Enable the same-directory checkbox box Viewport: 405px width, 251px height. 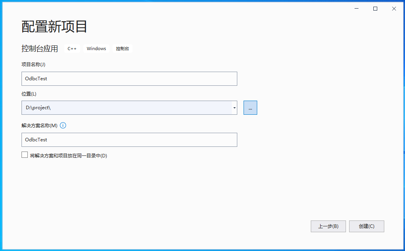point(25,155)
